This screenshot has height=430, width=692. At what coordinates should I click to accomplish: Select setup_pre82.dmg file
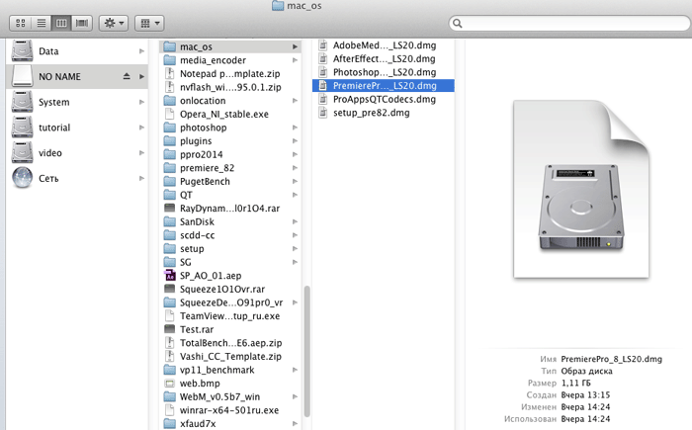coord(384,113)
